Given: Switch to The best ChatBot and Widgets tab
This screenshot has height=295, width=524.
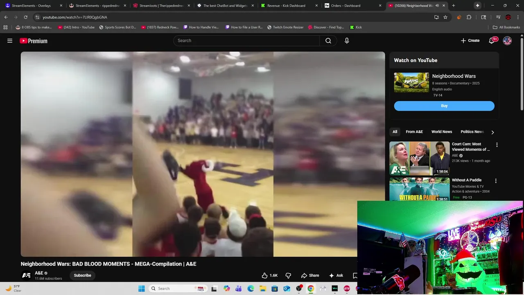Looking at the screenshot, I should 225,6.
